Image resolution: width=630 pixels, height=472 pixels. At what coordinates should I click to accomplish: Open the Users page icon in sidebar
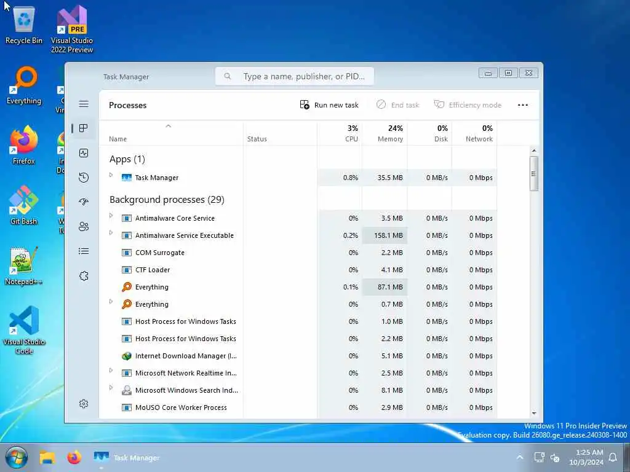[x=84, y=227]
